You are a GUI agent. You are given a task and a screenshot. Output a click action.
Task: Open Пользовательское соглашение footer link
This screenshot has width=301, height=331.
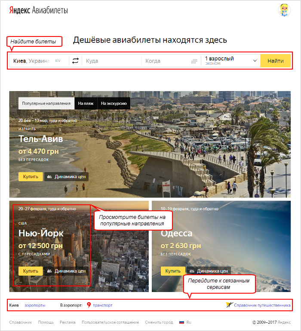[x=111, y=322]
